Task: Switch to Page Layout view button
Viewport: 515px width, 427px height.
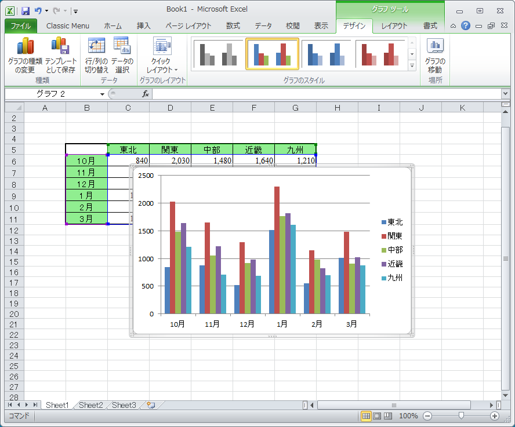Action: [377, 416]
